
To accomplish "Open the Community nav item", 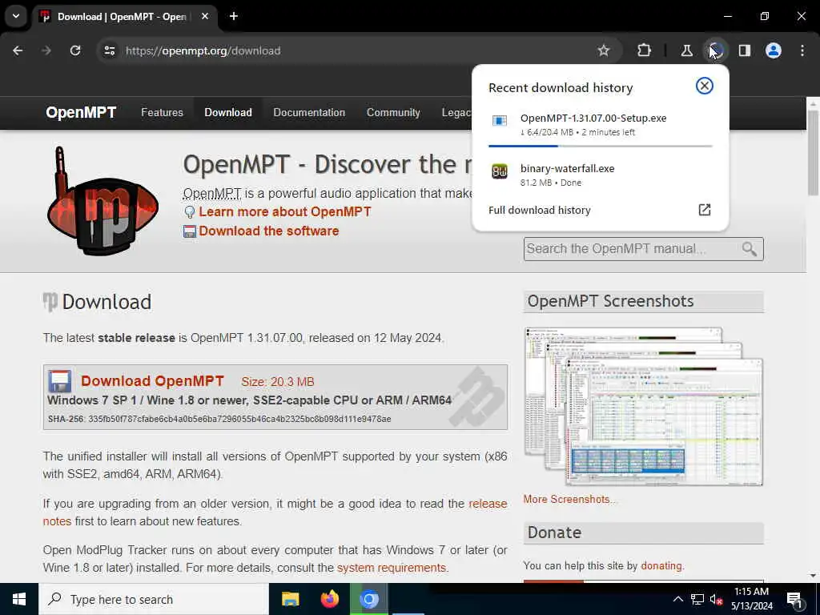I will pyautogui.click(x=393, y=112).
